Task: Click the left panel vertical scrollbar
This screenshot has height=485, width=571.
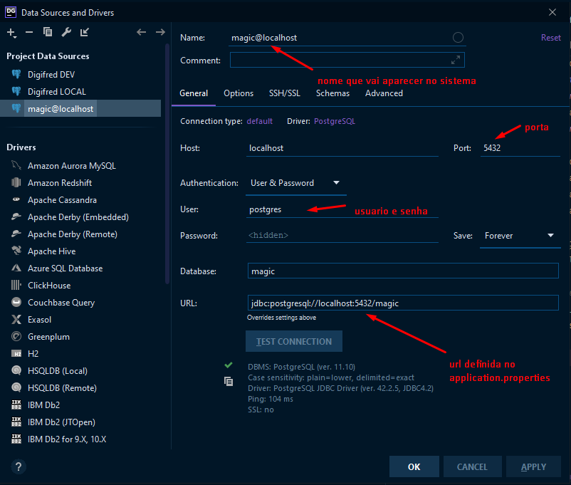Action: click(x=167, y=164)
